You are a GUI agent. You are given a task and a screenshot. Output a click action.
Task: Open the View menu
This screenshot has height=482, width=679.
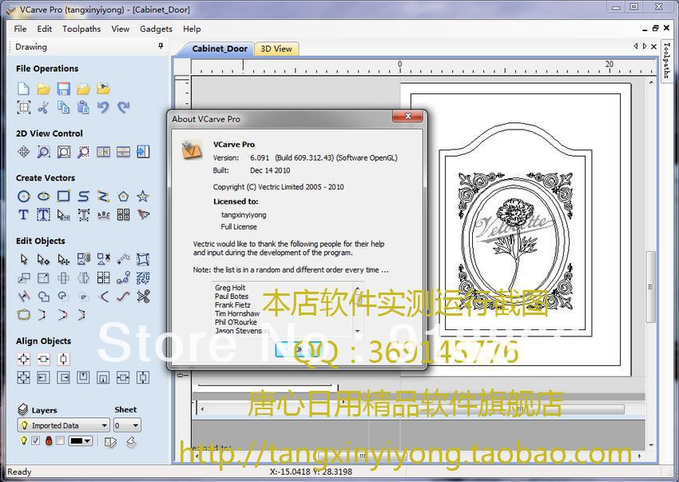coord(120,29)
